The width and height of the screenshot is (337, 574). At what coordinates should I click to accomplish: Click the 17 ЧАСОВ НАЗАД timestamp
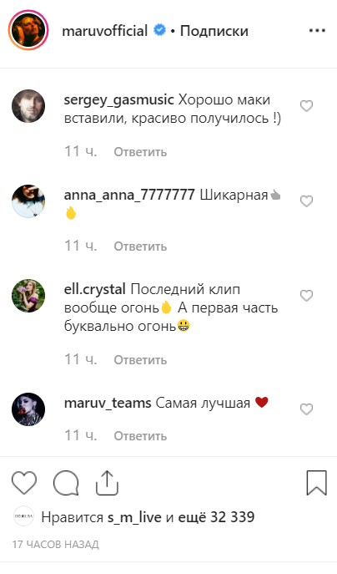pos(56,545)
